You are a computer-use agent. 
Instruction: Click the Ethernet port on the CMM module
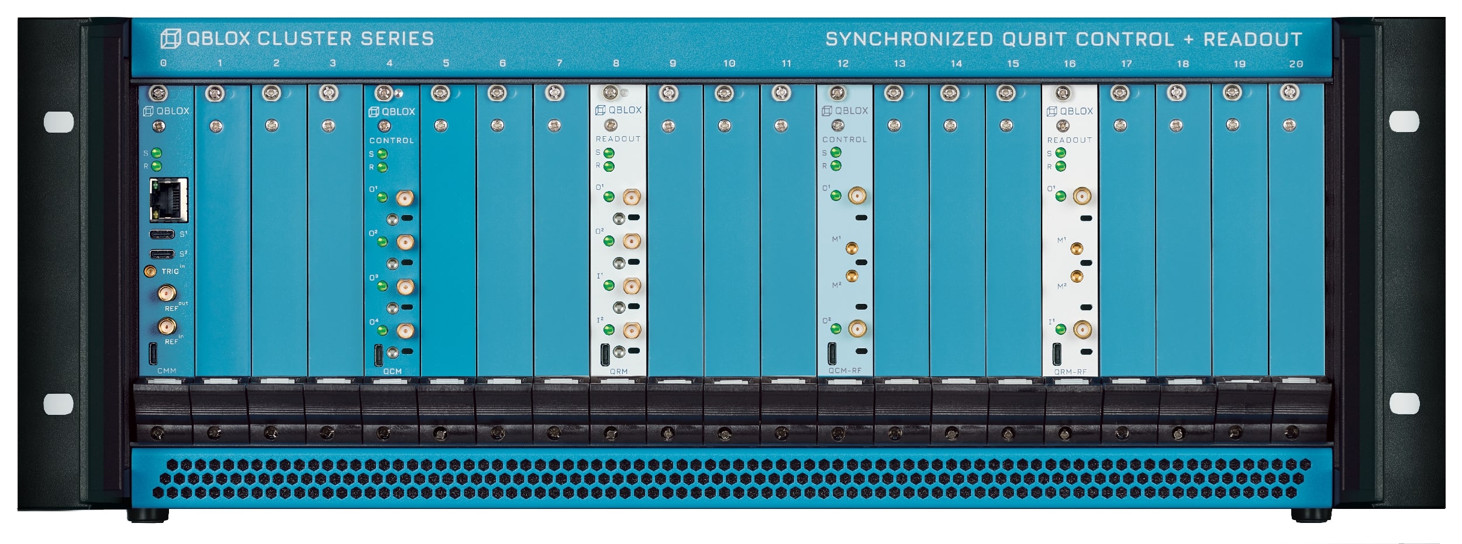169,200
